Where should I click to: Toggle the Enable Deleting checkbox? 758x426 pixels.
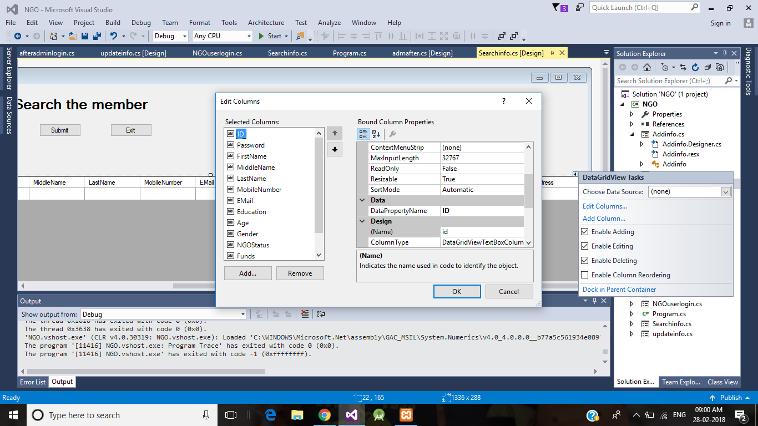point(584,261)
